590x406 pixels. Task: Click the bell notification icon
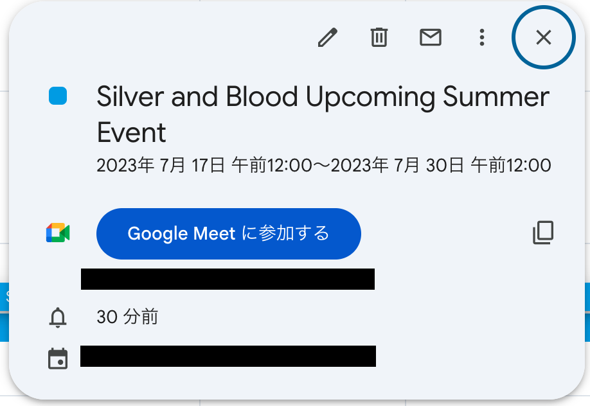[x=58, y=317]
